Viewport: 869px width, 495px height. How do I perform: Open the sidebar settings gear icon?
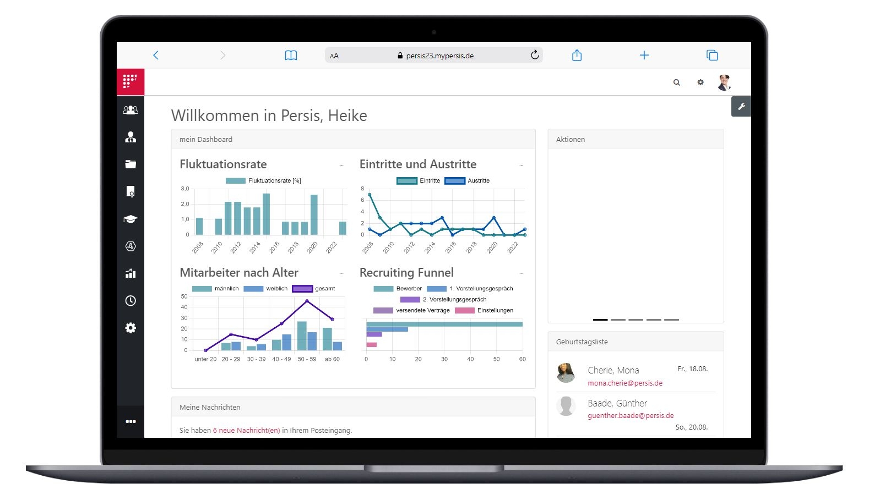131,328
